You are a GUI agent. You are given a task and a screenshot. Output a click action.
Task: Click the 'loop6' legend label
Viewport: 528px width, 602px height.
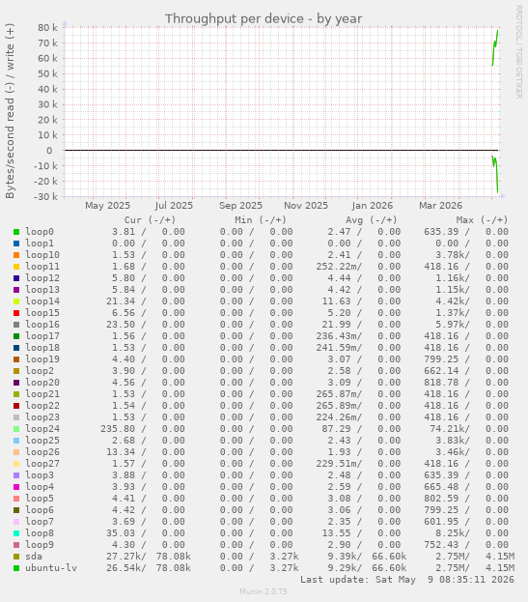tap(40, 510)
